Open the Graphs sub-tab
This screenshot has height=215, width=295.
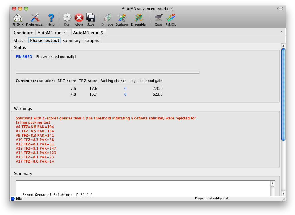tap(92, 40)
